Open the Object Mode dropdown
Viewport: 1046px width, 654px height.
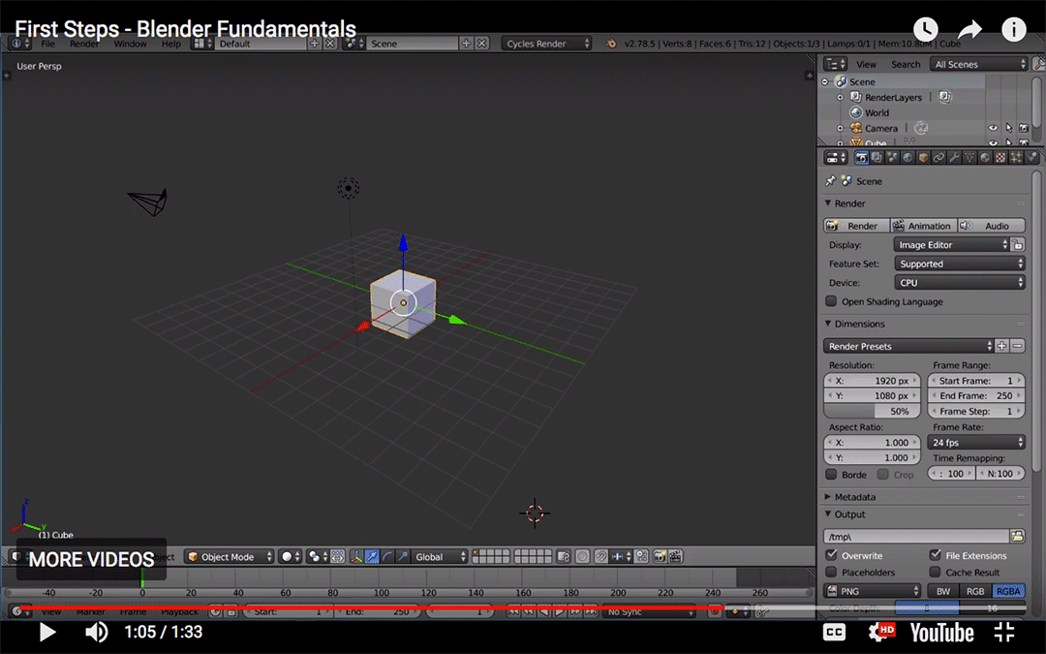point(231,556)
